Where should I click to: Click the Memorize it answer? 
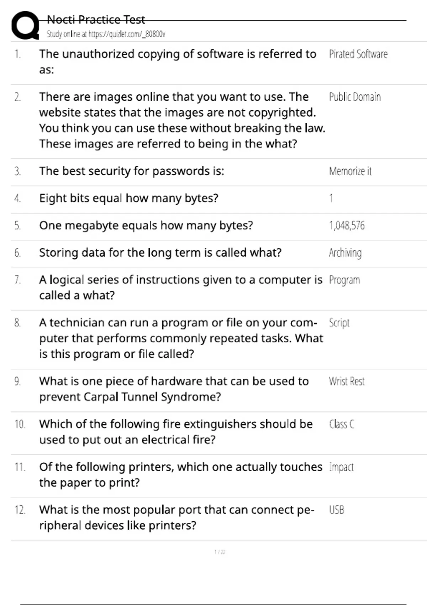pos(350,171)
